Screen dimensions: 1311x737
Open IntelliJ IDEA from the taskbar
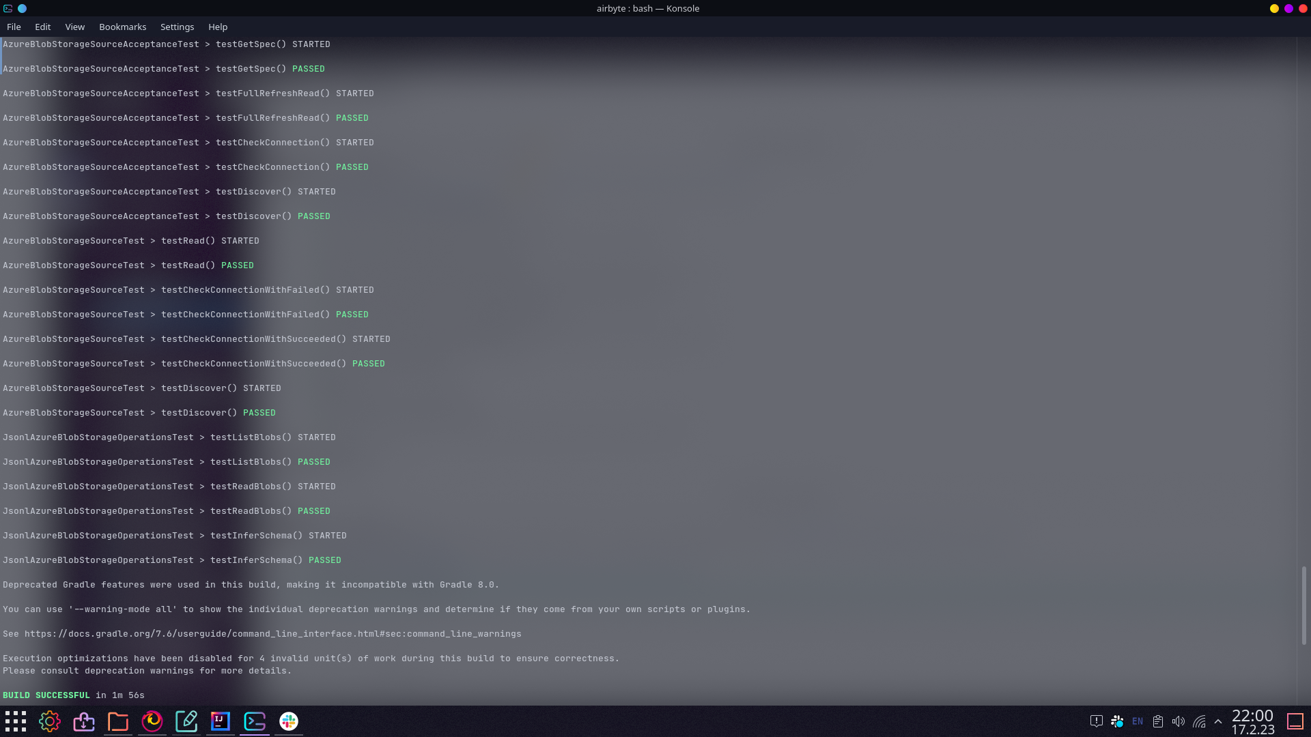click(220, 721)
